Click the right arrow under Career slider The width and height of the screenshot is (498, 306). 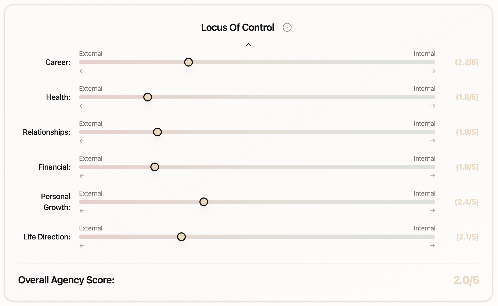(432, 71)
